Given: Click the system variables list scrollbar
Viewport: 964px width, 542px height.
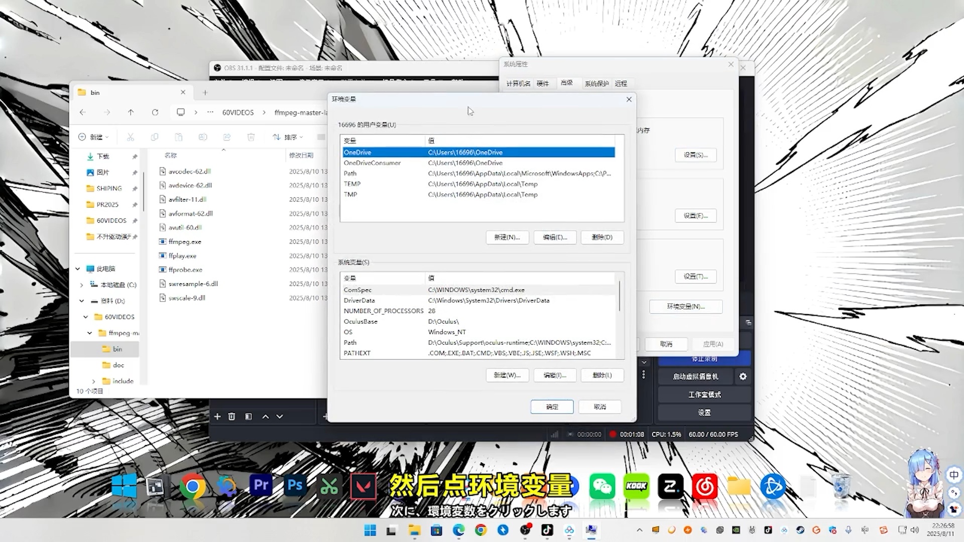Looking at the screenshot, I should click(x=620, y=296).
